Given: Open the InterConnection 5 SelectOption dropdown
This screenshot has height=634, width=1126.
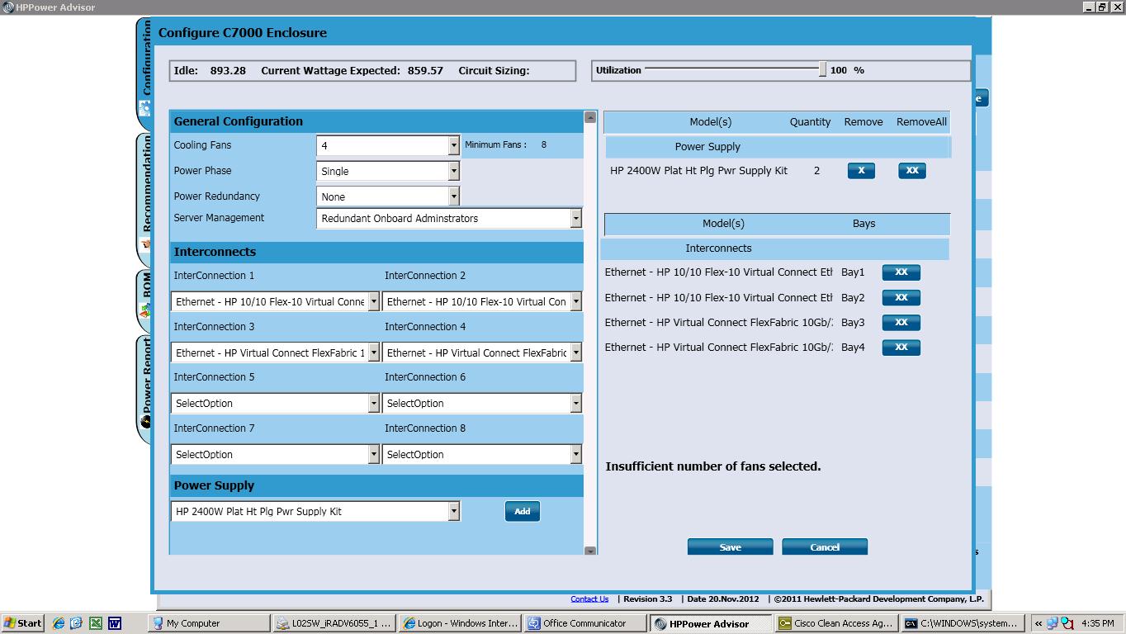Looking at the screenshot, I should point(372,403).
